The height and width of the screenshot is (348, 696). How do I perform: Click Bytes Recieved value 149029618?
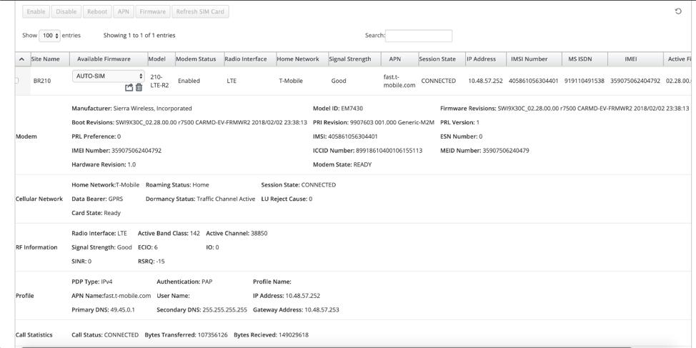pyautogui.click(x=294, y=334)
